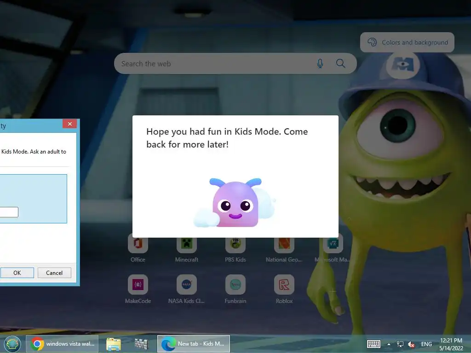The width and height of the screenshot is (471, 353).
Task: Click the purple Kids Mode mascot image
Action: click(235, 203)
